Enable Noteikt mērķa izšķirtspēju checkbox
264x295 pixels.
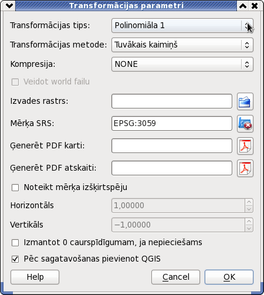click(15, 188)
